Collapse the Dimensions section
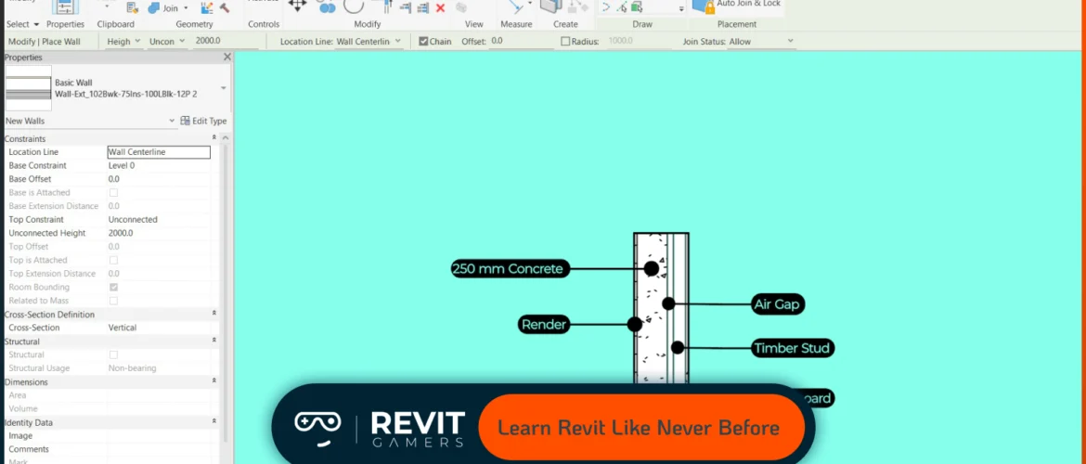This screenshot has height=464, width=1086. [214, 381]
